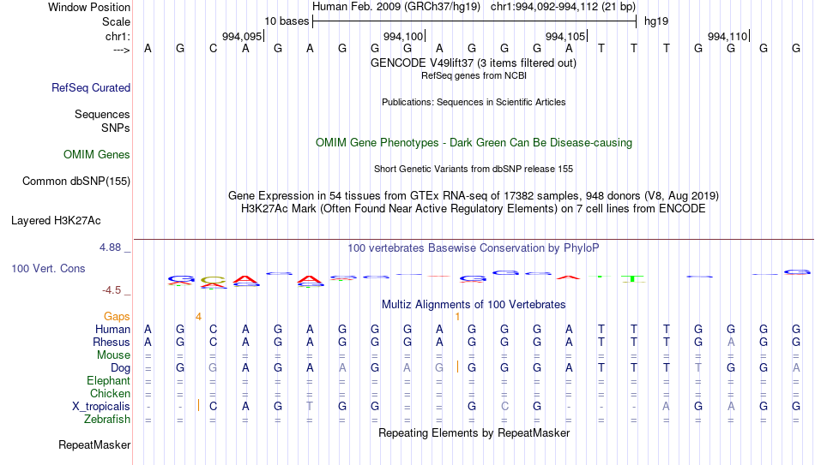Click the H3K27Ac Mark ENCODE track title
Viewport: 815px width, 465px height.
click(473, 209)
